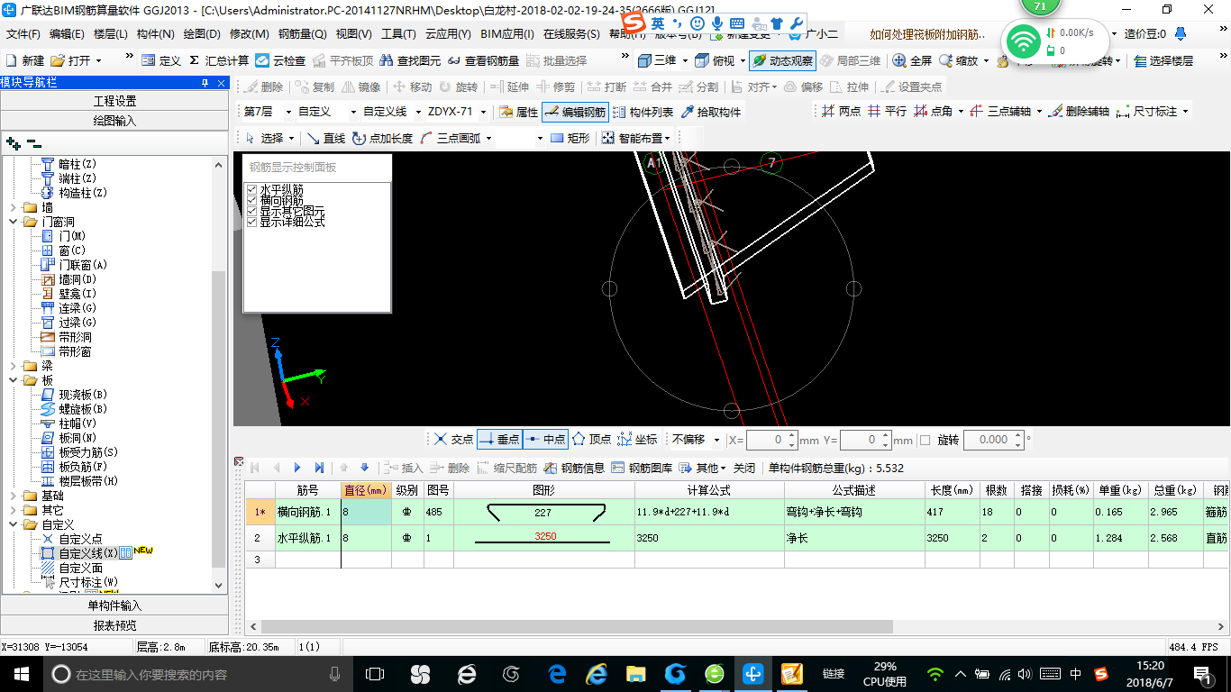The height and width of the screenshot is (692, 1231).
Task: Select the 直线 line drawing tool
Action: click(x=326, y=138)
